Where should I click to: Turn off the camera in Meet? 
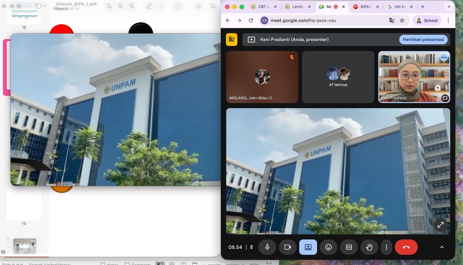pos(288,247)
